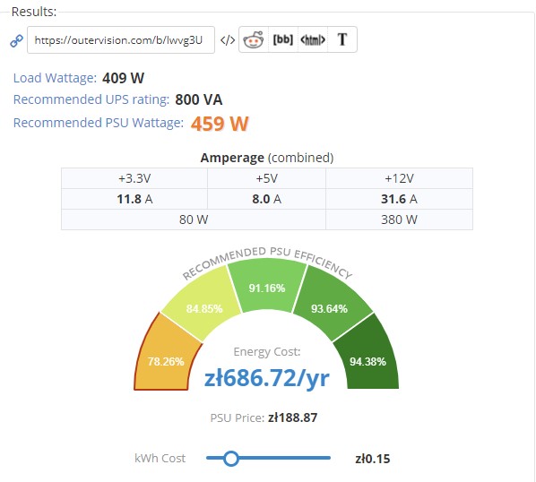Viewport: 536px width, 482px height.
Task: Select the 93.64% efficiency gauge segment
Action: [x=331, y=304]
